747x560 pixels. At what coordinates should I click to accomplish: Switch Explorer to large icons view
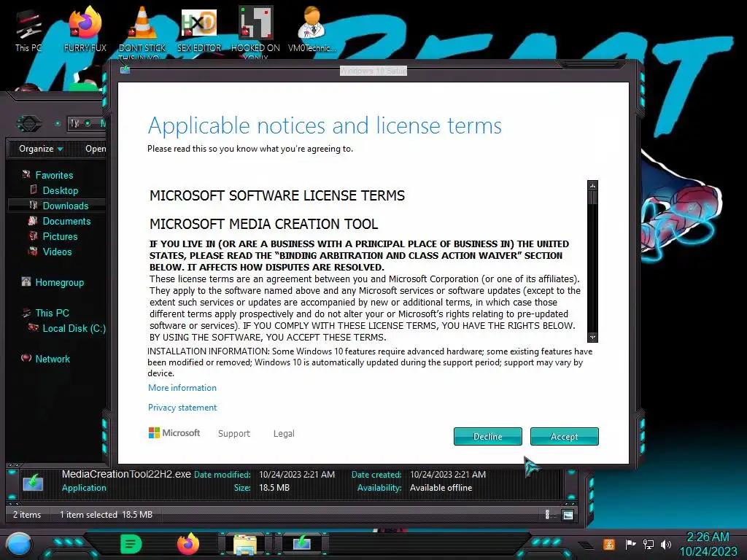(568, 515)
